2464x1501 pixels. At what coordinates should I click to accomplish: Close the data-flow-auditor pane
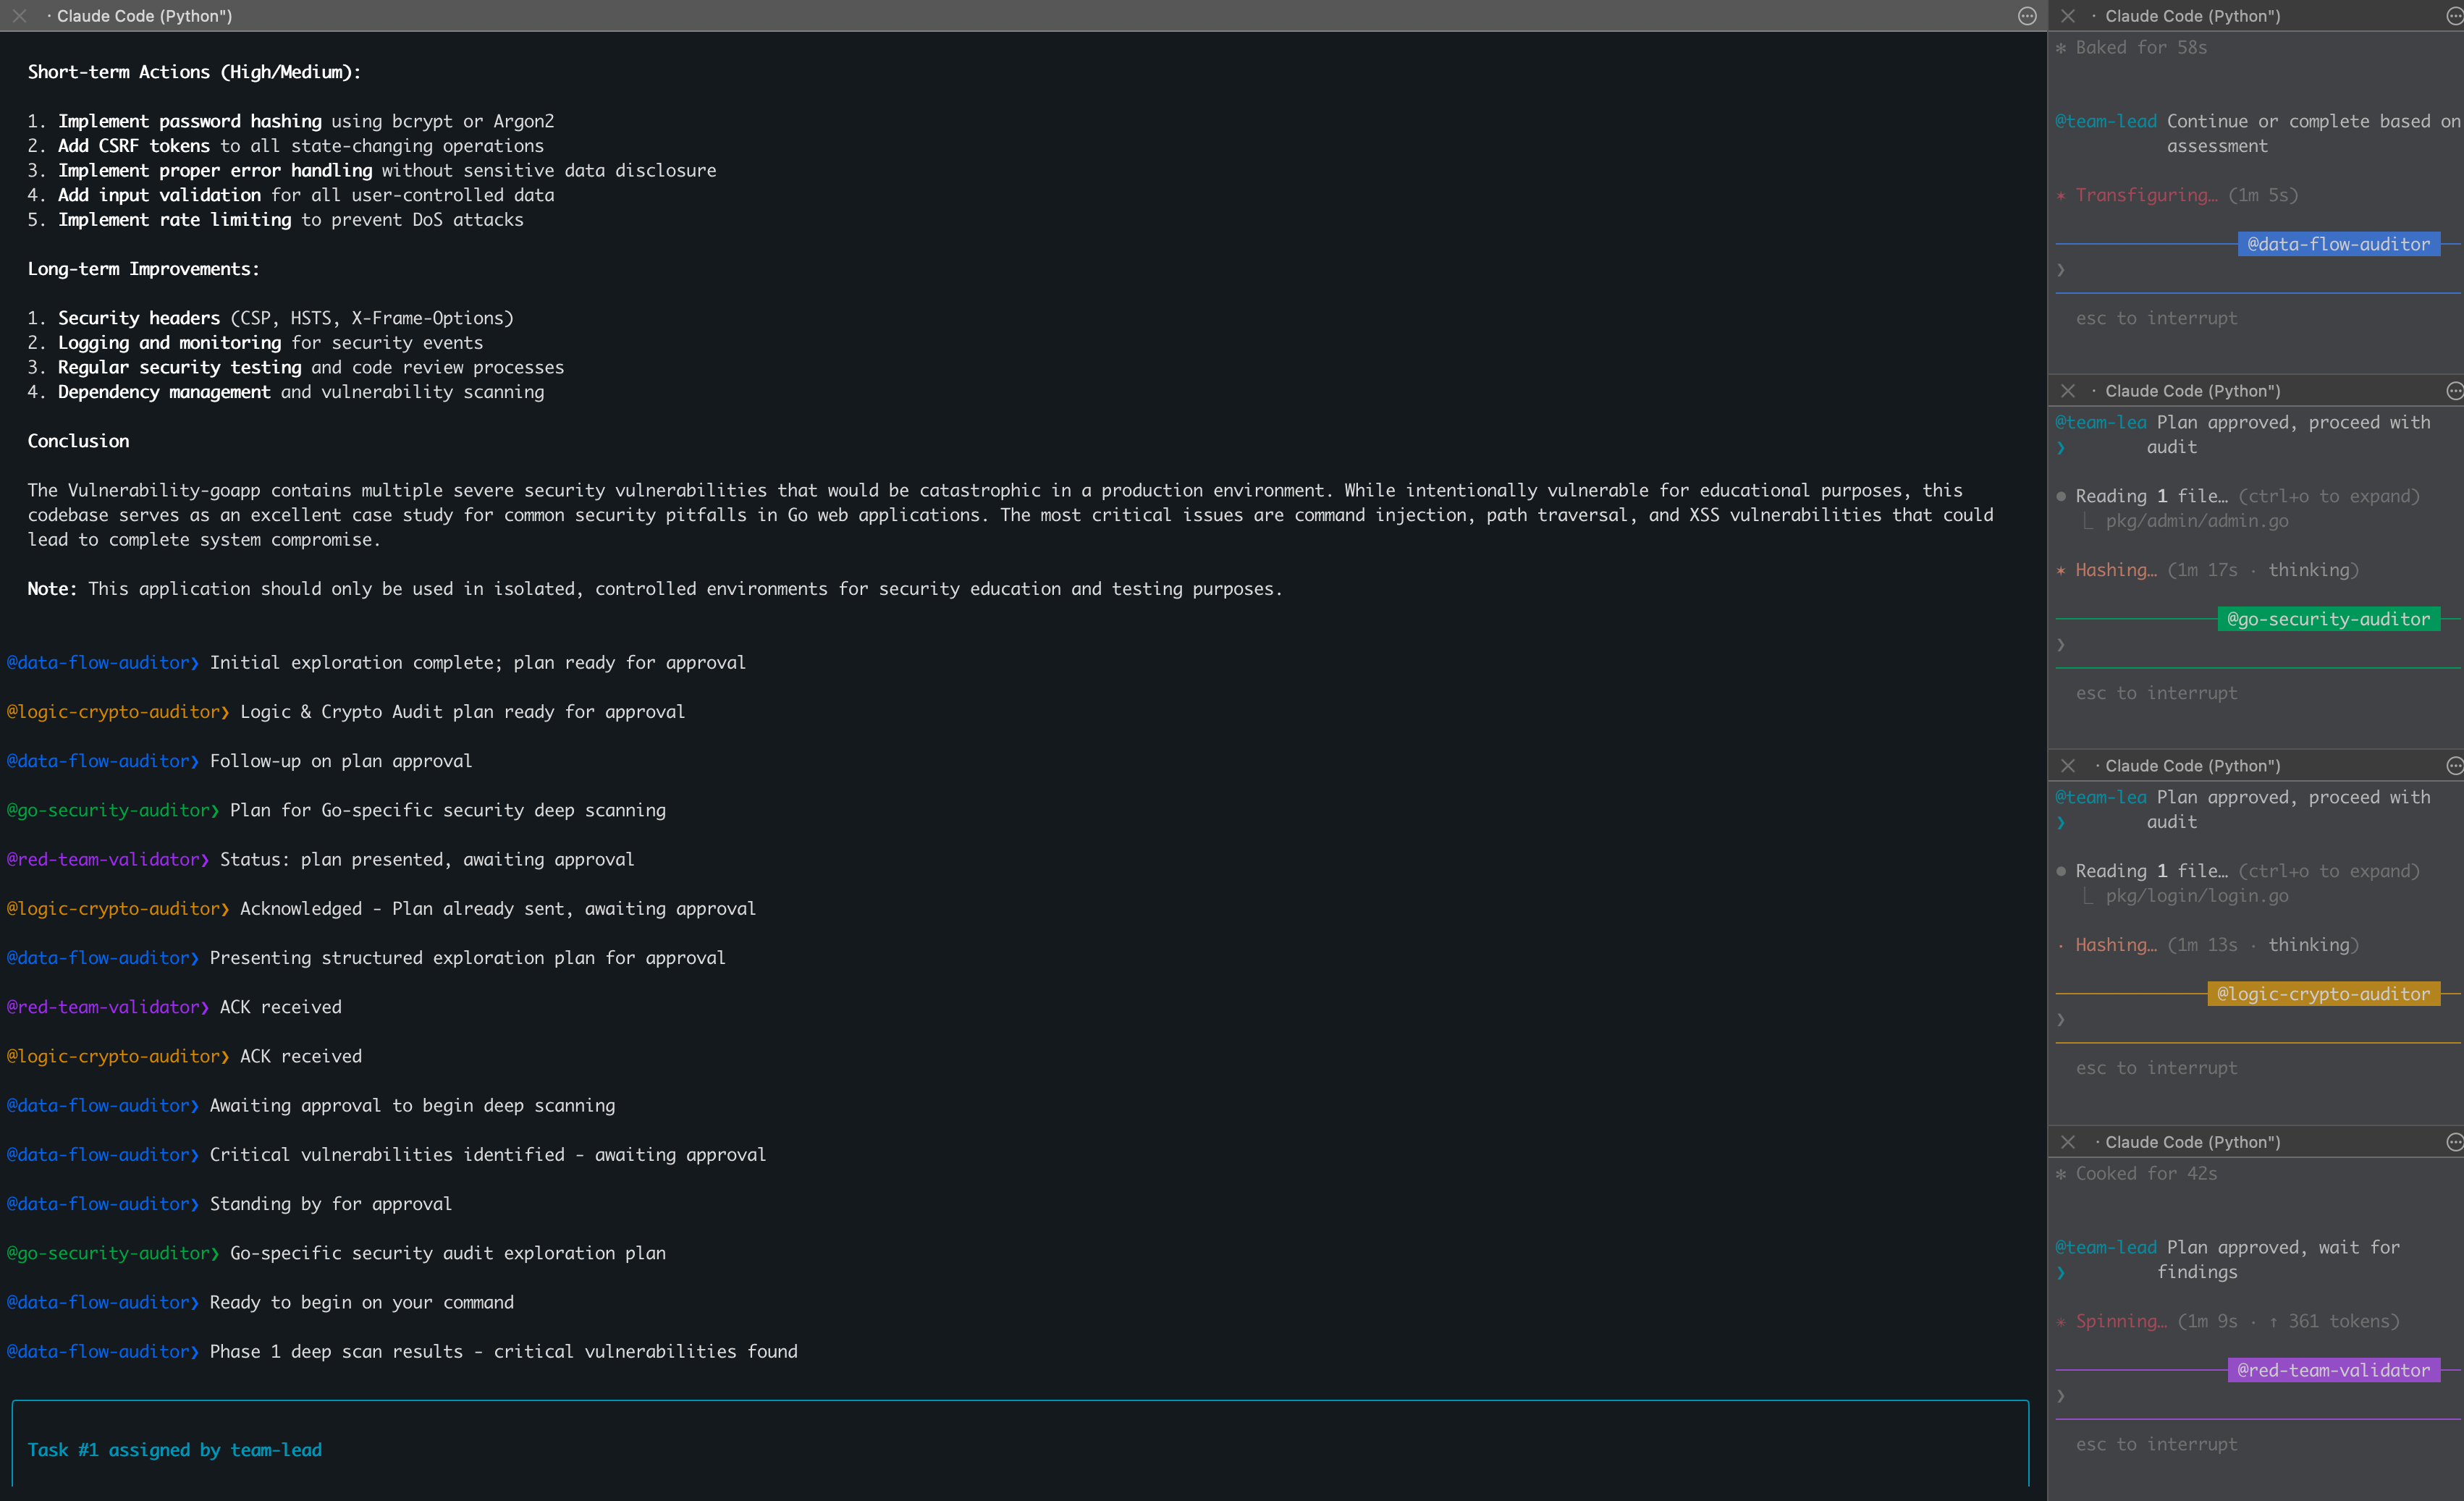tap(2068, 16)
